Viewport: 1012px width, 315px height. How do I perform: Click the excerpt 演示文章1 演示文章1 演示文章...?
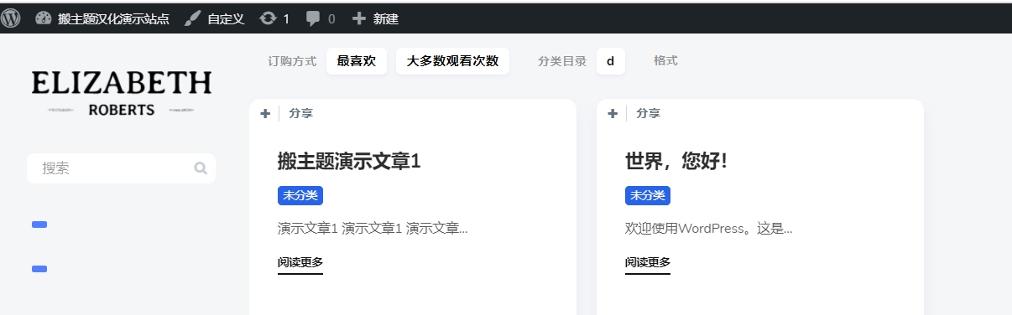click(373, 229)
